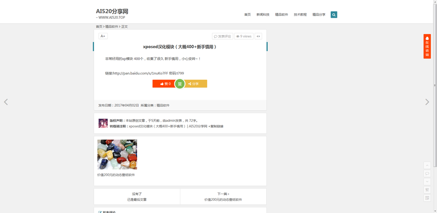Open the 精品分享 nav menu item

319,15
